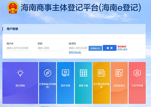Click the newspaper icon for 电子营业执照查询

pyautogui.click(x=101, y=73)
